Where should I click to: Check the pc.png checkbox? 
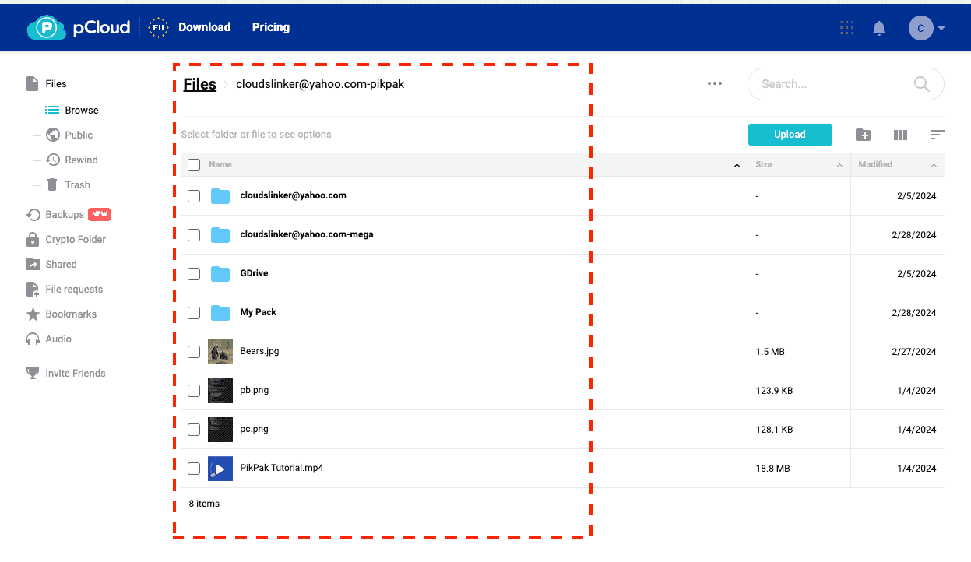pyautogui.click(x=194, y=430)
